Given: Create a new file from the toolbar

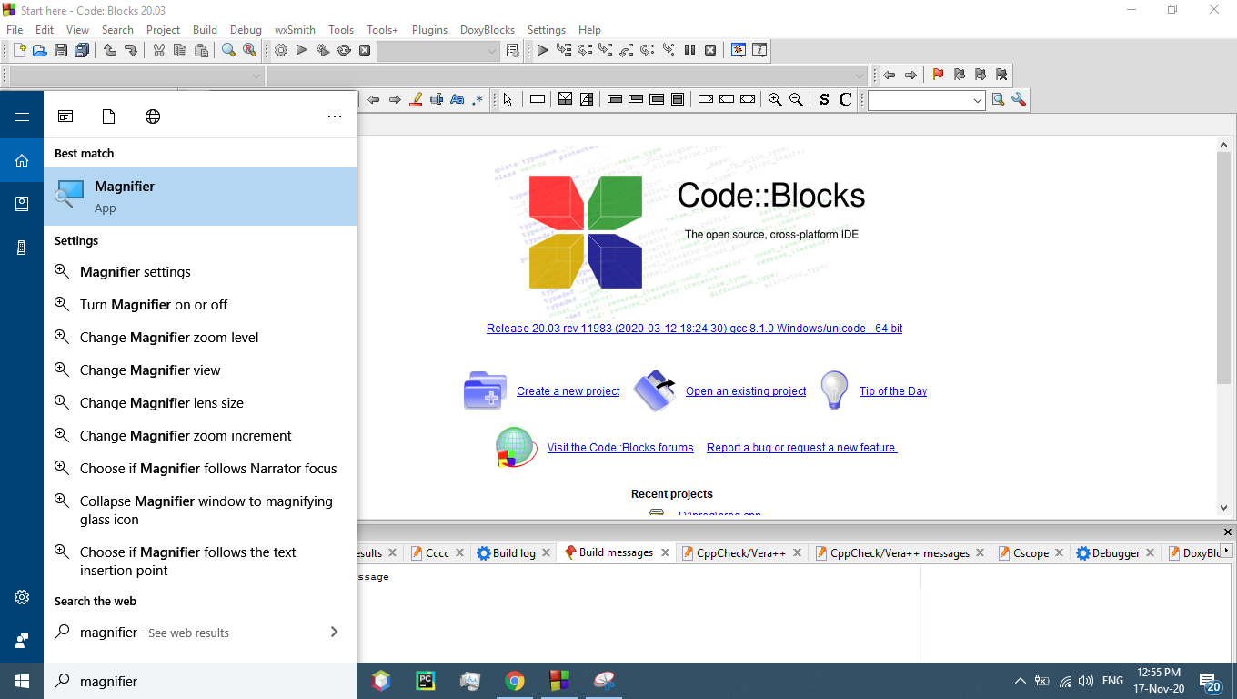Looking at the screenshot, I should pos(19,50).
